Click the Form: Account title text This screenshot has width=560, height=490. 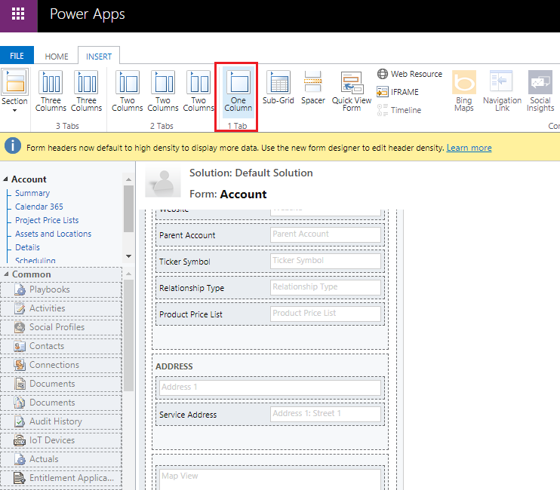click(228, 194)
